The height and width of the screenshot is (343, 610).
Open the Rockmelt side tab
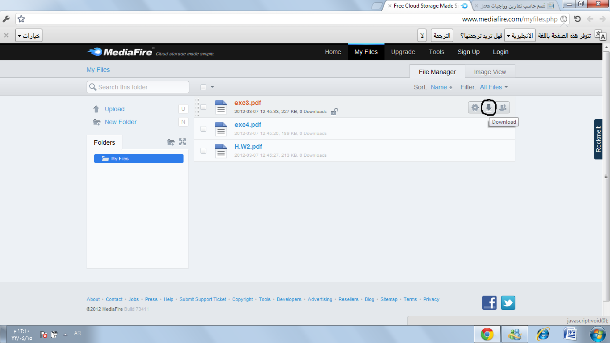(x=598, y=139)
